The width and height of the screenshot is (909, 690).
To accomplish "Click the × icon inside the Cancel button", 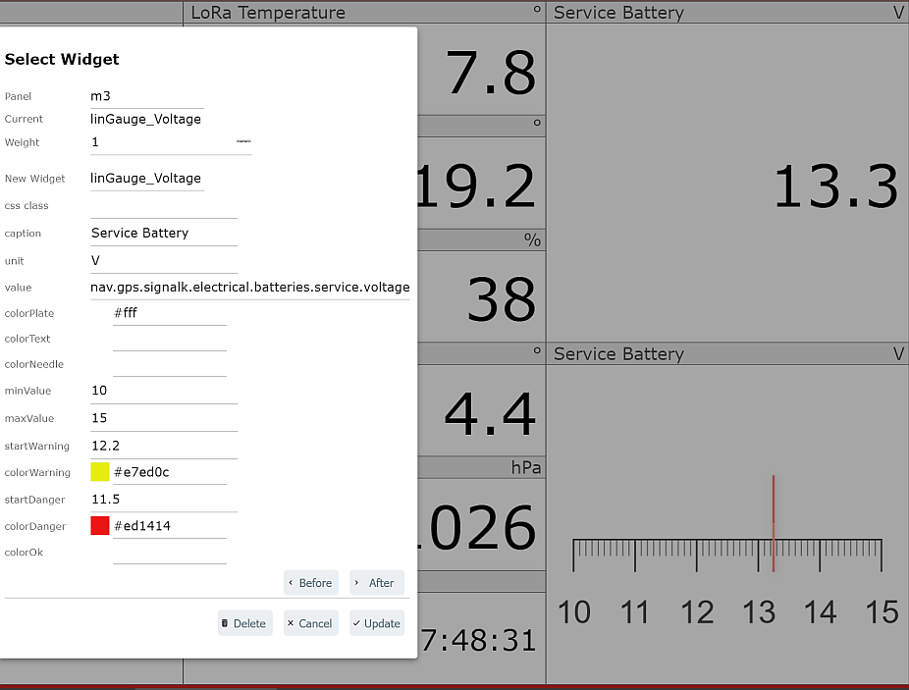I will pos(291,623).
